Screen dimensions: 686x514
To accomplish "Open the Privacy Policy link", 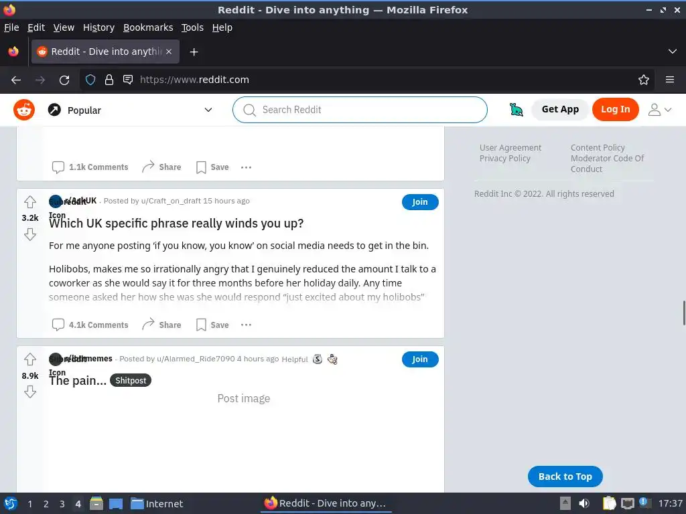I will tap(505, 158).
